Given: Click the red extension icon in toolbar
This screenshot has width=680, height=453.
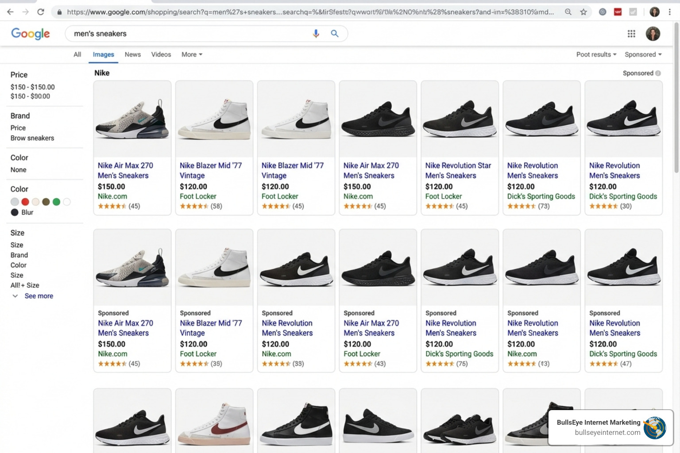Looking at the screenshot, I should point(618,12).
